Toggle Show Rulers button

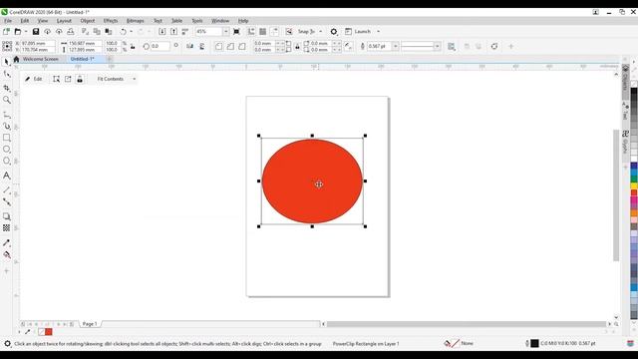click(x=251, y=31)
